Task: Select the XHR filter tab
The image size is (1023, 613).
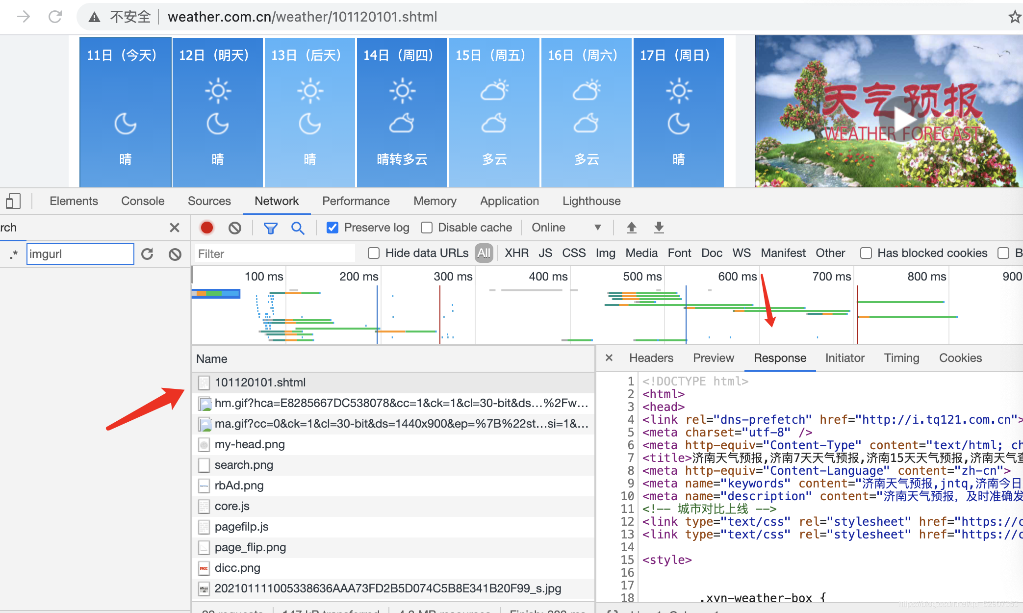Action: (514, 253)
